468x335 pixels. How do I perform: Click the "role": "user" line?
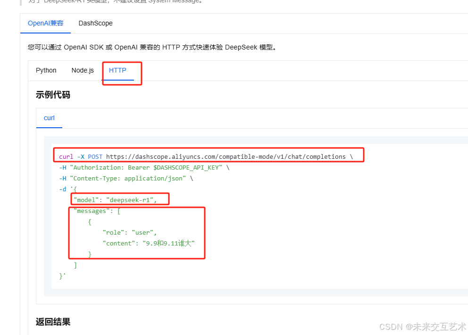[130, 232]
